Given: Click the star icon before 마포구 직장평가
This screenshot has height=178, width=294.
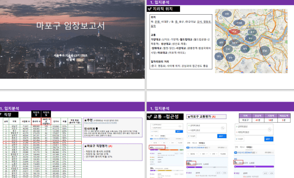Looking at the screenshot, I should click(x=85, y=146).
